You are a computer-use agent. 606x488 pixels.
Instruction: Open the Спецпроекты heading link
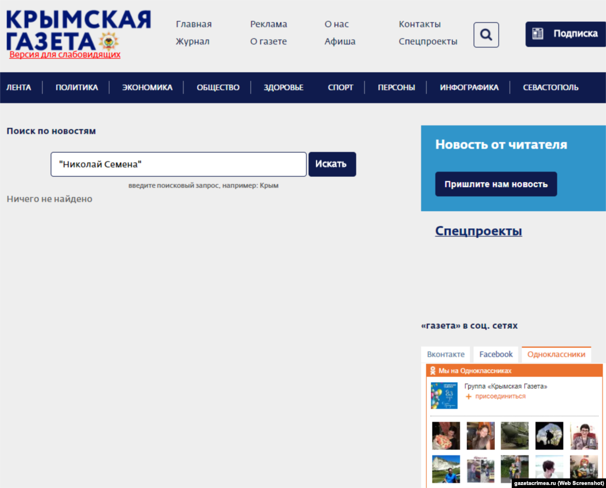[x=478, y=231]
